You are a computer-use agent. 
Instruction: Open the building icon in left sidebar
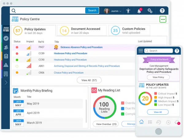[x=6, y=74]
